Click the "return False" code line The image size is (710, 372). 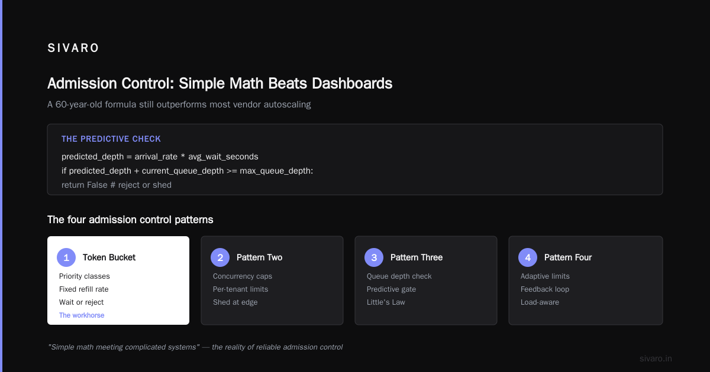(117, 185)
